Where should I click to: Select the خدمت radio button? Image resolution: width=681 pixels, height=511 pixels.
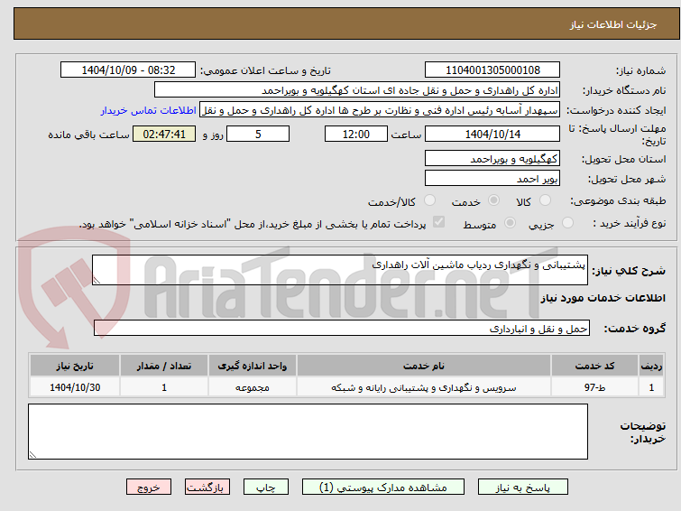point(493,200)
